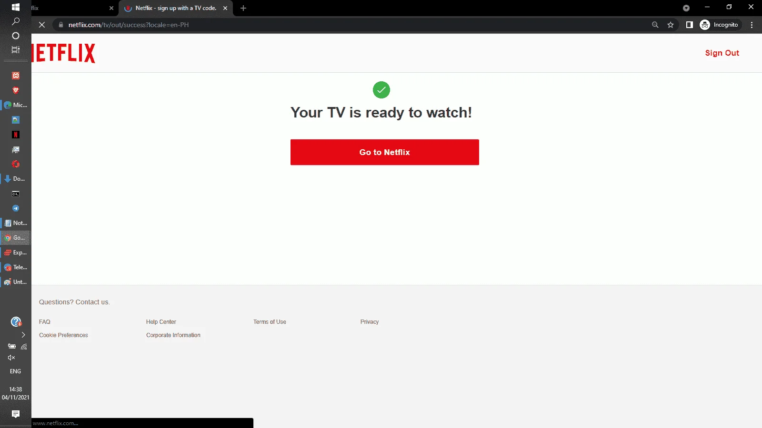Open Cortana from the taskbar
The width and height of the screenshot is (762, 428).
(x=15, y=36)
